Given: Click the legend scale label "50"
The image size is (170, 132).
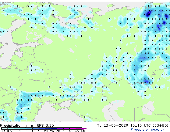Looking at the screenshot, I should coord(83,131).
